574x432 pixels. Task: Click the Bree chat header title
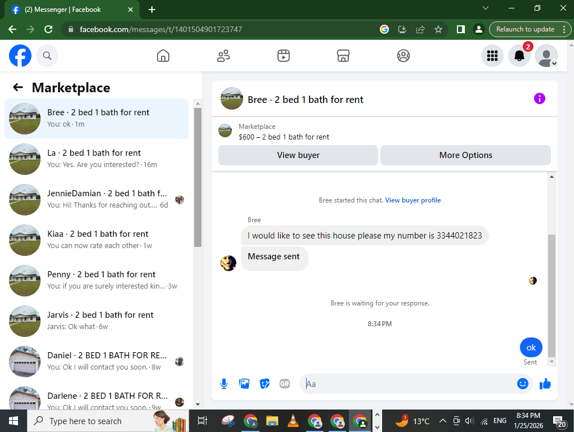coord(306,100)
